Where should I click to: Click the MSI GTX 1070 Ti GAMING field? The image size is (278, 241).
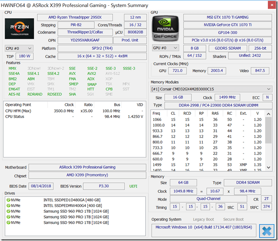click(228, 17)
